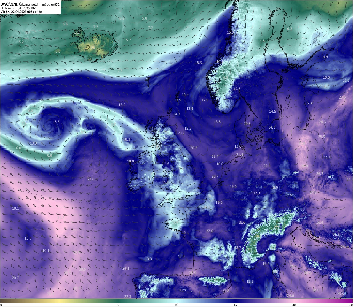Click the 6.3 value over northern Finland

(x=290, y=29)
